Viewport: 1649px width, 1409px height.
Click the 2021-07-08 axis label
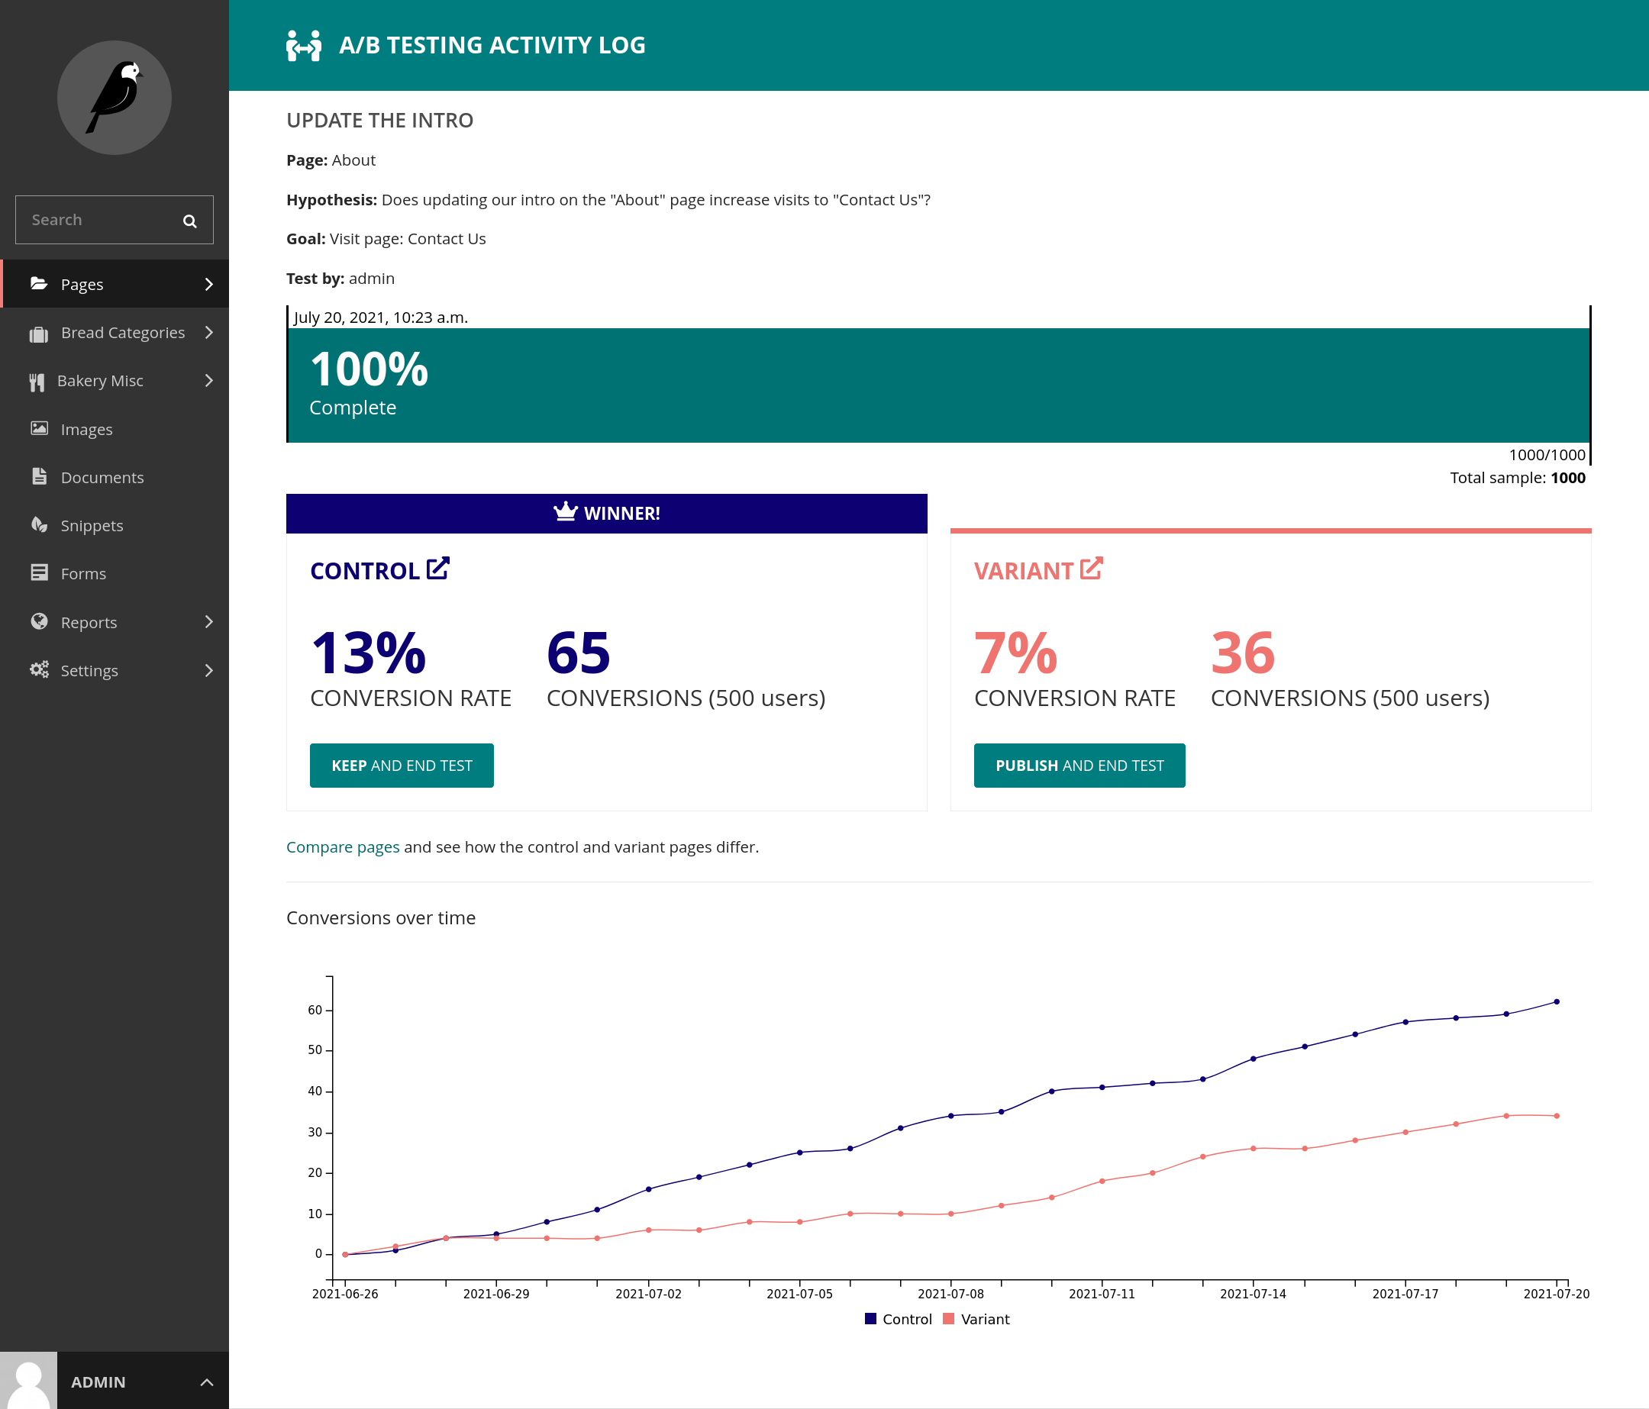tap(951, 1295)
